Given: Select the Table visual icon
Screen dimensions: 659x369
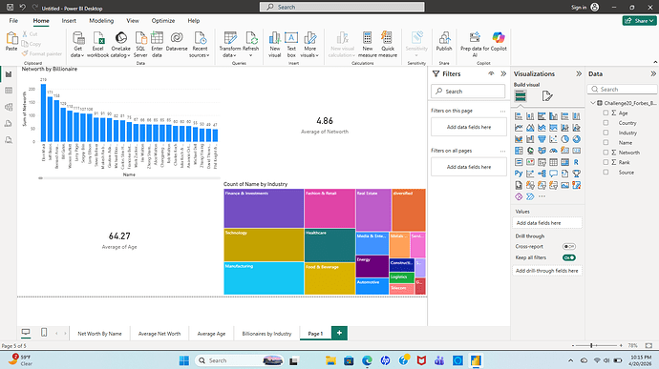Looking at the screenshot, I should pyautogui.click(x=553, y=162).
